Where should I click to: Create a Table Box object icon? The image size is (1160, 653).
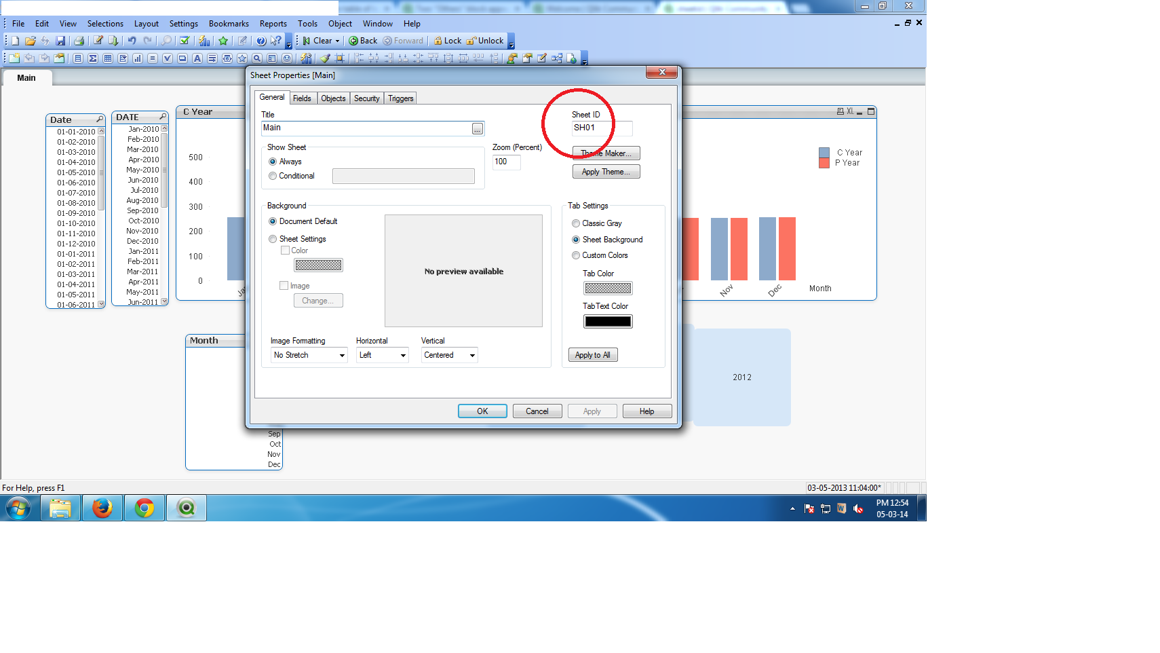point(108,58)
